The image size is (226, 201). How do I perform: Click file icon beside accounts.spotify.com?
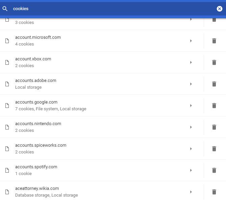point(7,170)
